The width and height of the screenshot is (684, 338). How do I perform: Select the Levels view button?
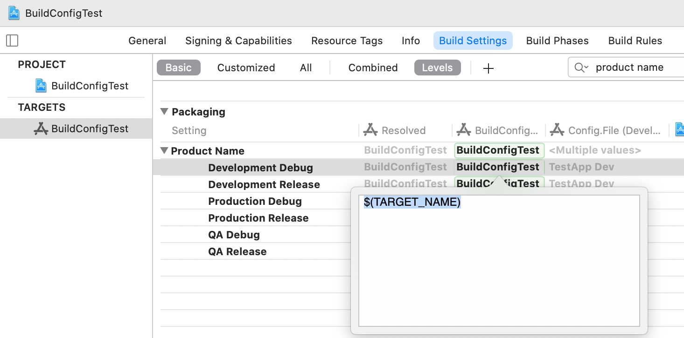[437, 68]
